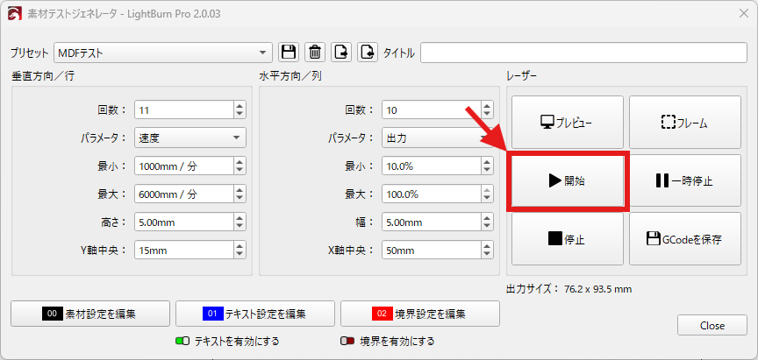758x360 pixels.
Task: Click the フレーム frame button
Action: (684, 124)
